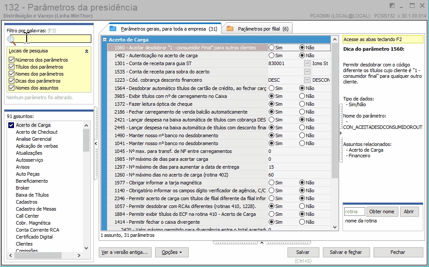Viewport: 429px width, 267px height.
Task: Click the magnifier search icon
Action: tap(11, 40)
